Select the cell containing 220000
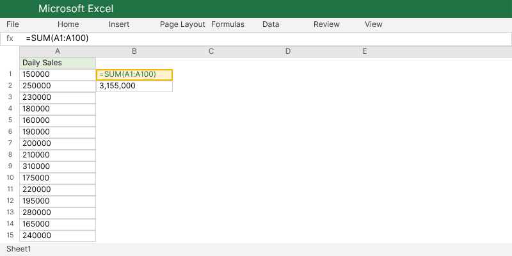Viewport: 512px width, 256px height. pyautogui.click(x=58, y=189)
